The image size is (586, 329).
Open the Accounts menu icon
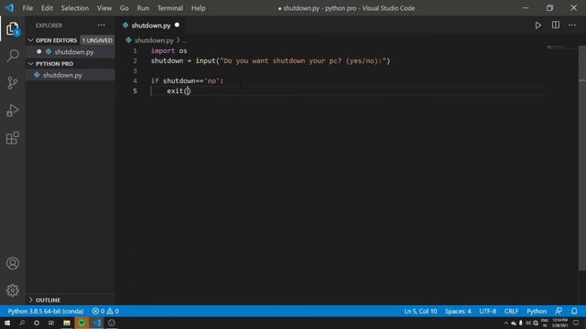(x=12, y=263)
